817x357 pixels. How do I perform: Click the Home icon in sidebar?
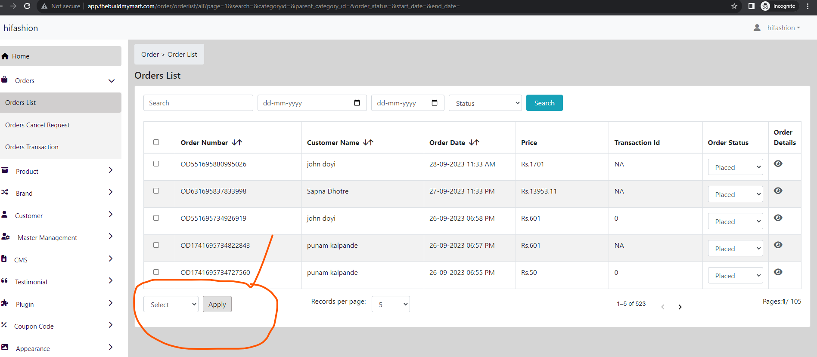5,56
